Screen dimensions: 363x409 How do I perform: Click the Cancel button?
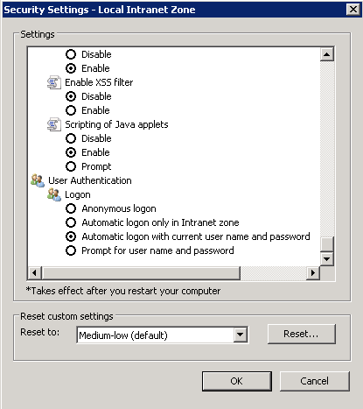tap(315, 381)
